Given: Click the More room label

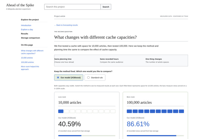Looking at the screenshot, I should [131, 97].
